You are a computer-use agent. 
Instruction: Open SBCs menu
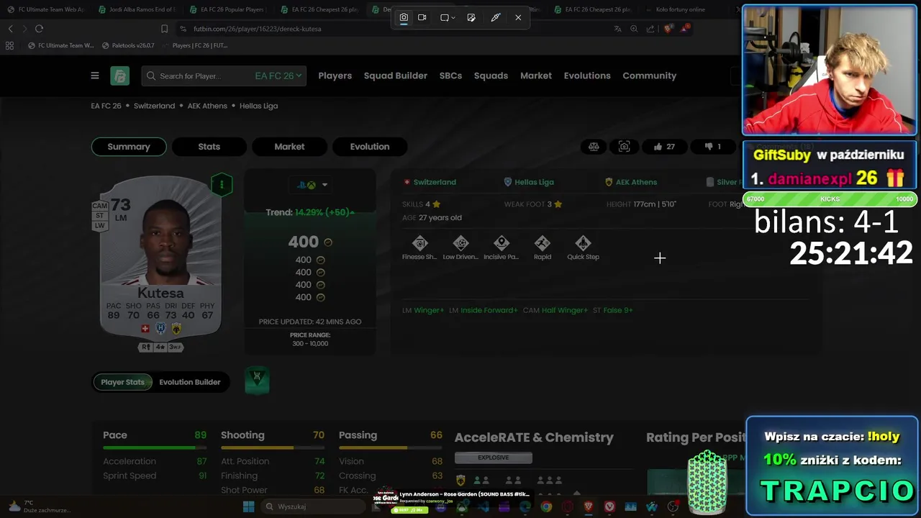[x=451, y=76]
